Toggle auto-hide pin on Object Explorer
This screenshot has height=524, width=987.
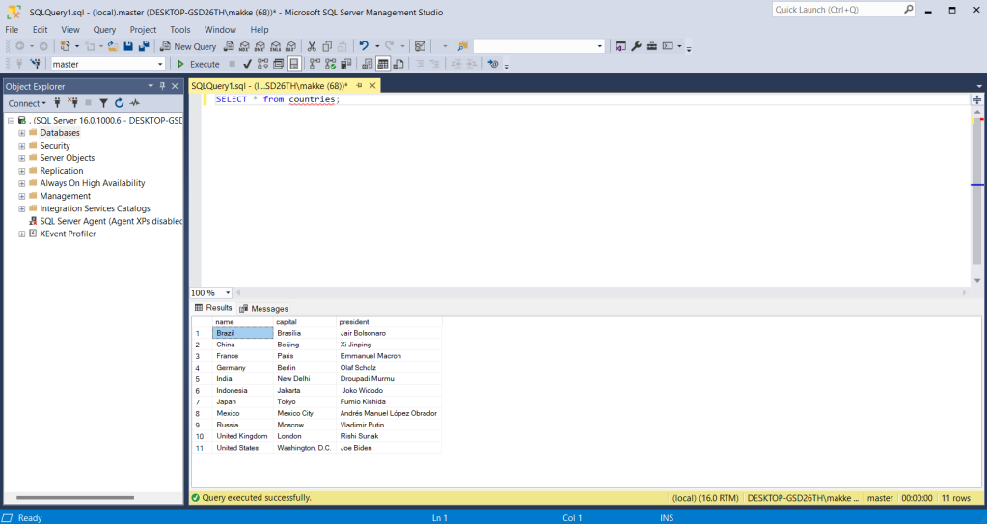(162, 86)
